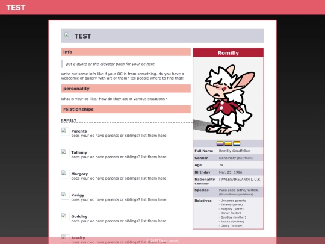Click the Birthday value in the infobox

pos(231,172)
